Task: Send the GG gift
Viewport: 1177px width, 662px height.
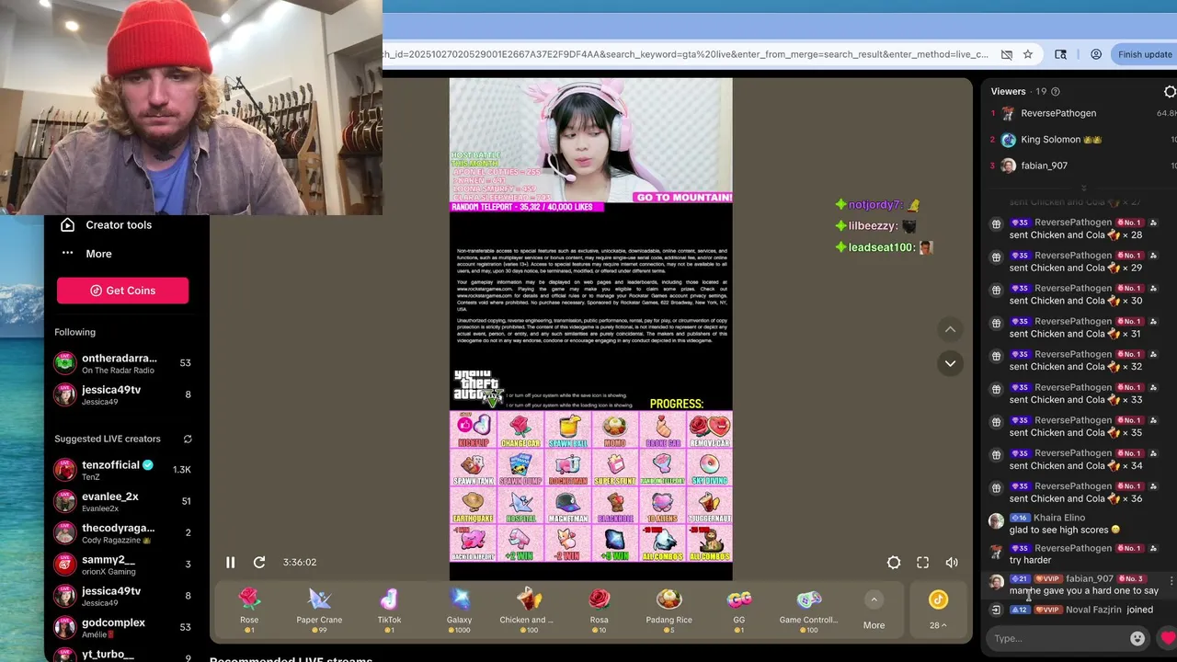Action: point(738,610)
